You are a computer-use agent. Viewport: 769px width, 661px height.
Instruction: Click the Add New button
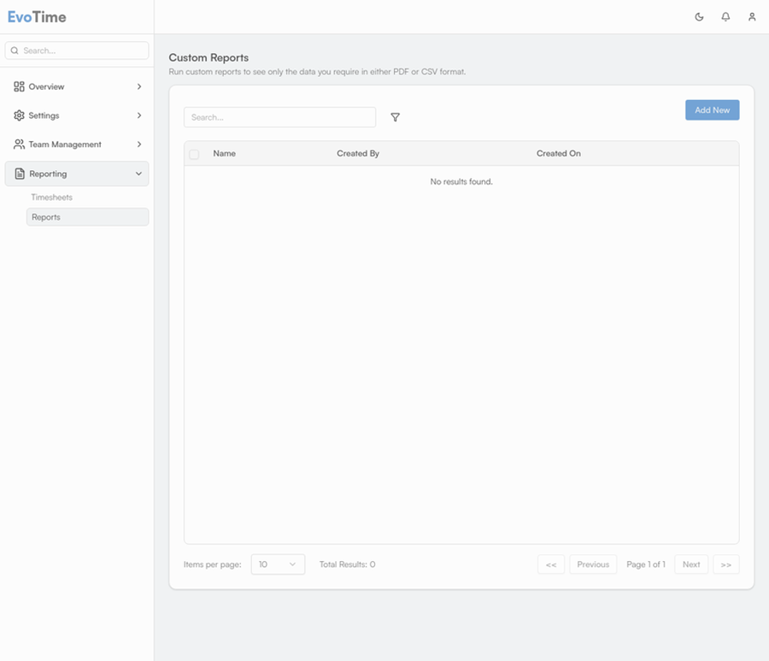coord(712,110)
